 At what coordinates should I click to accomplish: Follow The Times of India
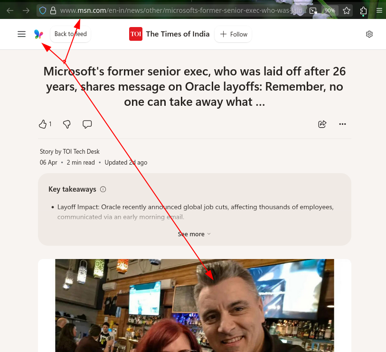pos(233,34)
